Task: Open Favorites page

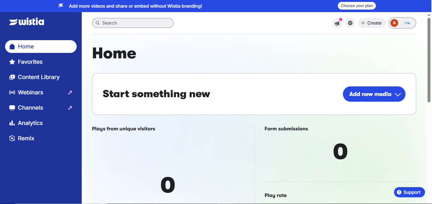Action: click(x=41, y=62)
